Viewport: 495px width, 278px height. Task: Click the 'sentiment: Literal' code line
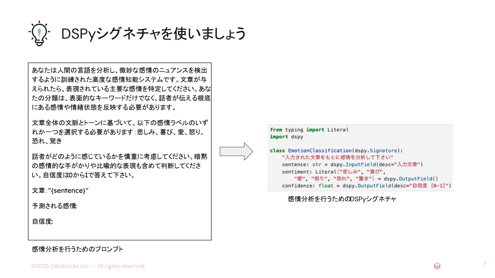[333, 172]
